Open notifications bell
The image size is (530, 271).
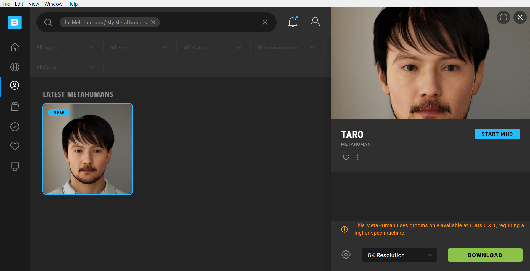point(293,22)
